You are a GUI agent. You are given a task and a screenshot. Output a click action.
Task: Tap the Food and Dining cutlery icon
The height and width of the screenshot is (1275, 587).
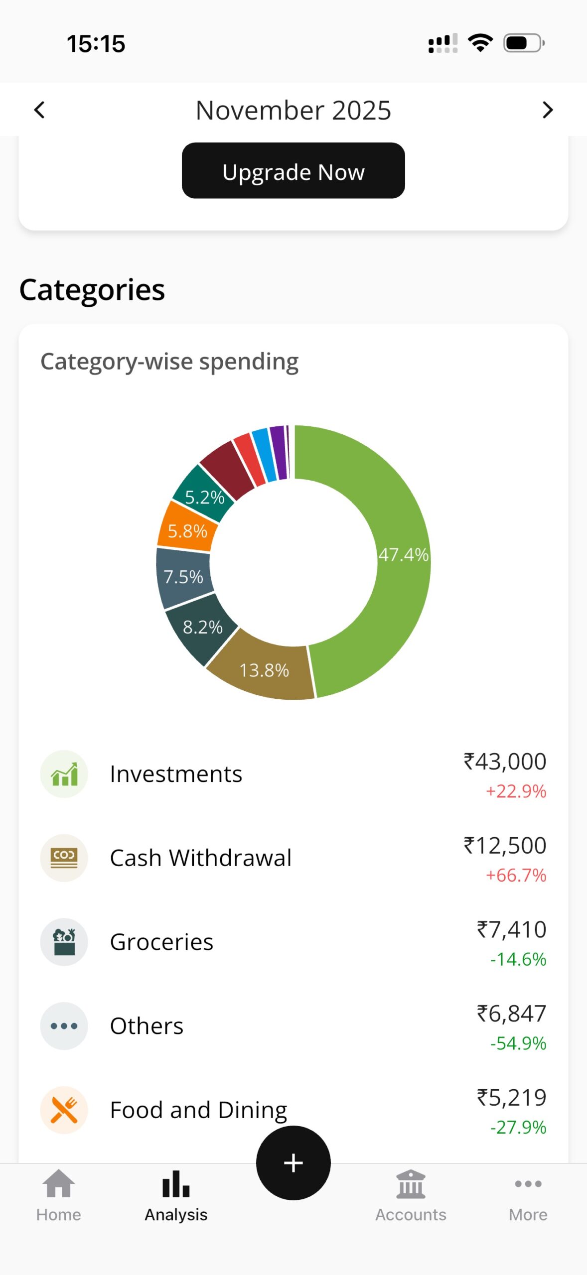[x=64, y=1110]
